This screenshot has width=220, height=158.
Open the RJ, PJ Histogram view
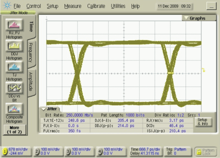[14, 24]
